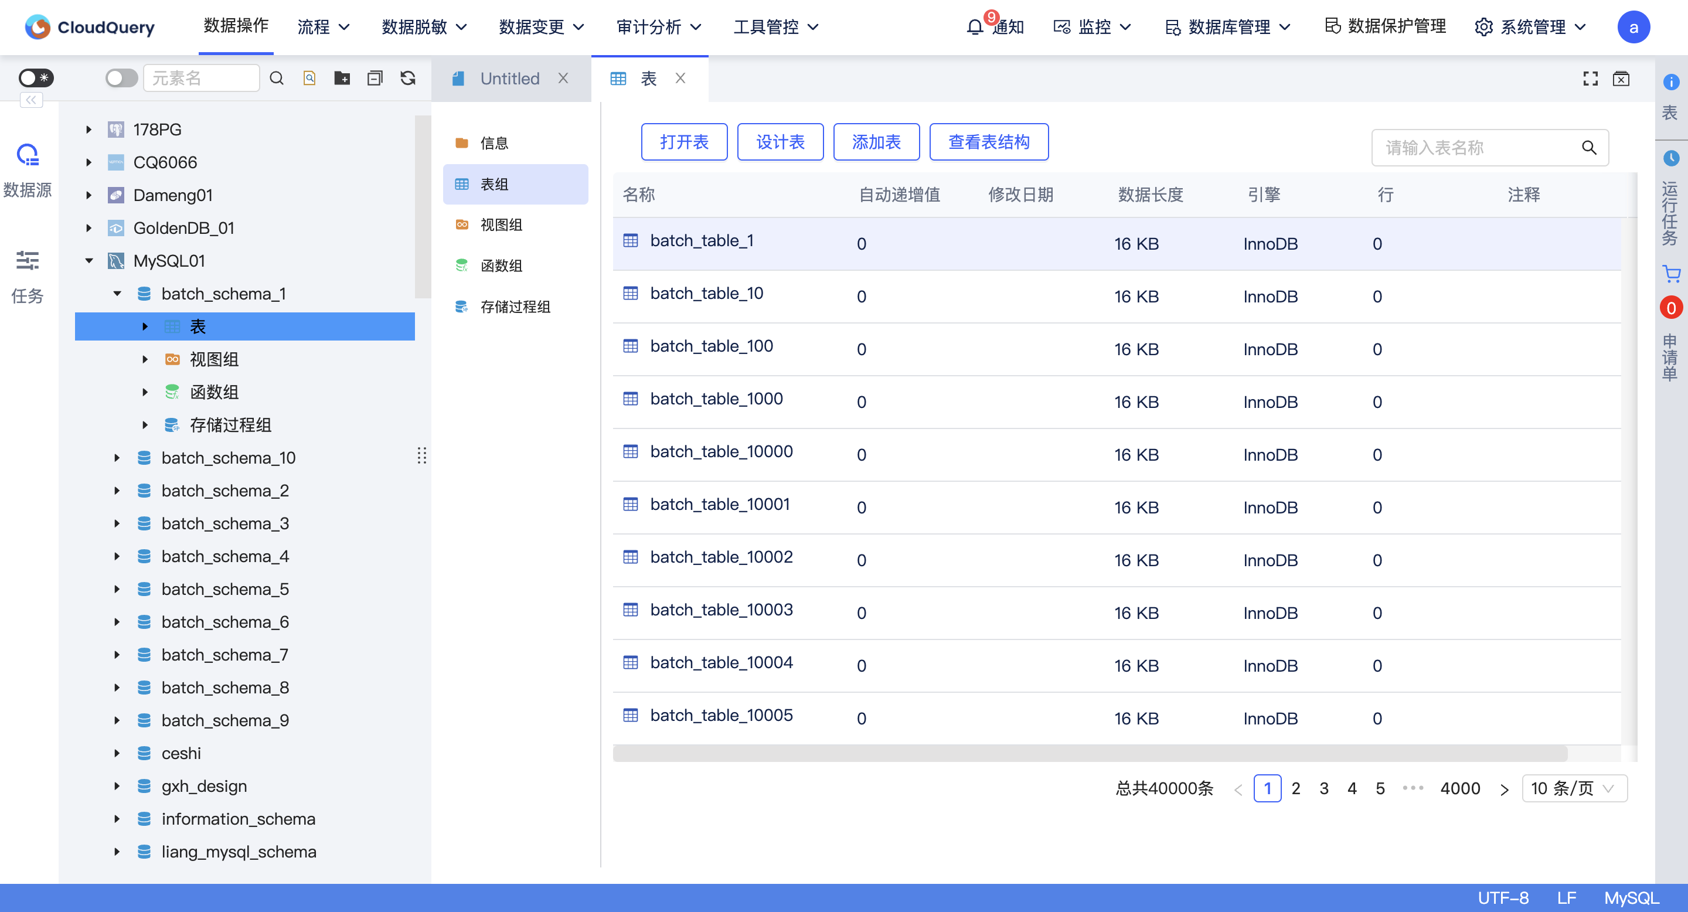The image size is (1688, 912).
Task: Click the 查看表结构 button
Action: point(989,141)
